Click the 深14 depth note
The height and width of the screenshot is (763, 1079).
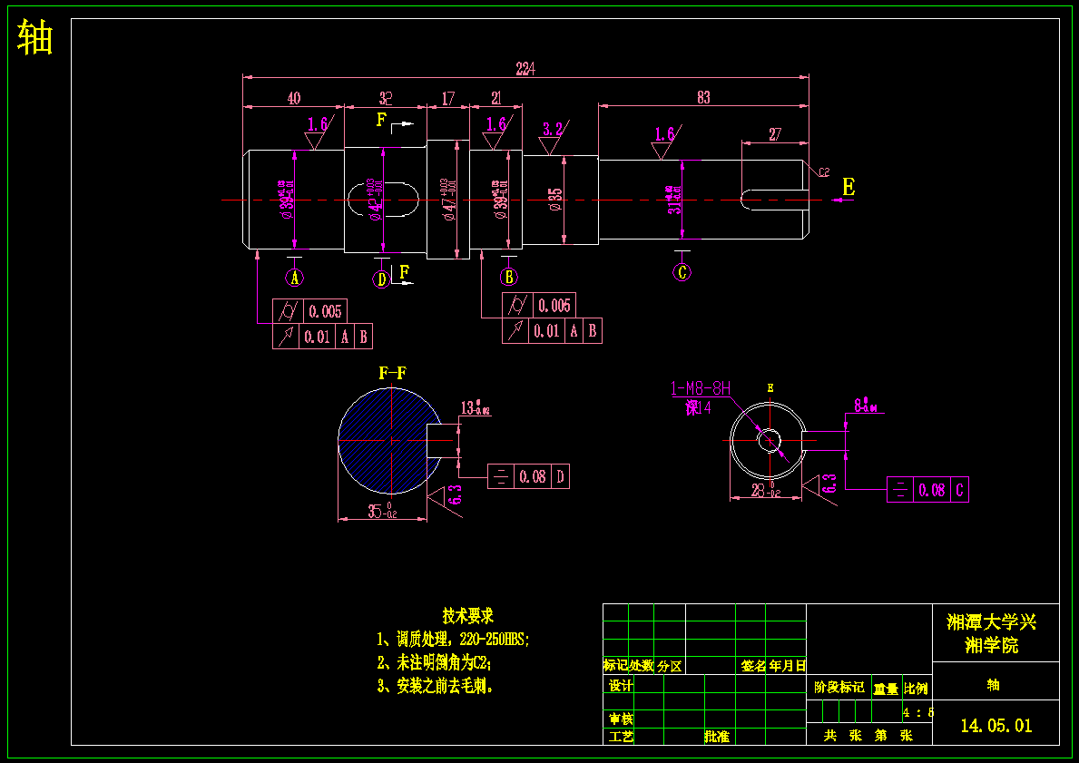point(698,407)
